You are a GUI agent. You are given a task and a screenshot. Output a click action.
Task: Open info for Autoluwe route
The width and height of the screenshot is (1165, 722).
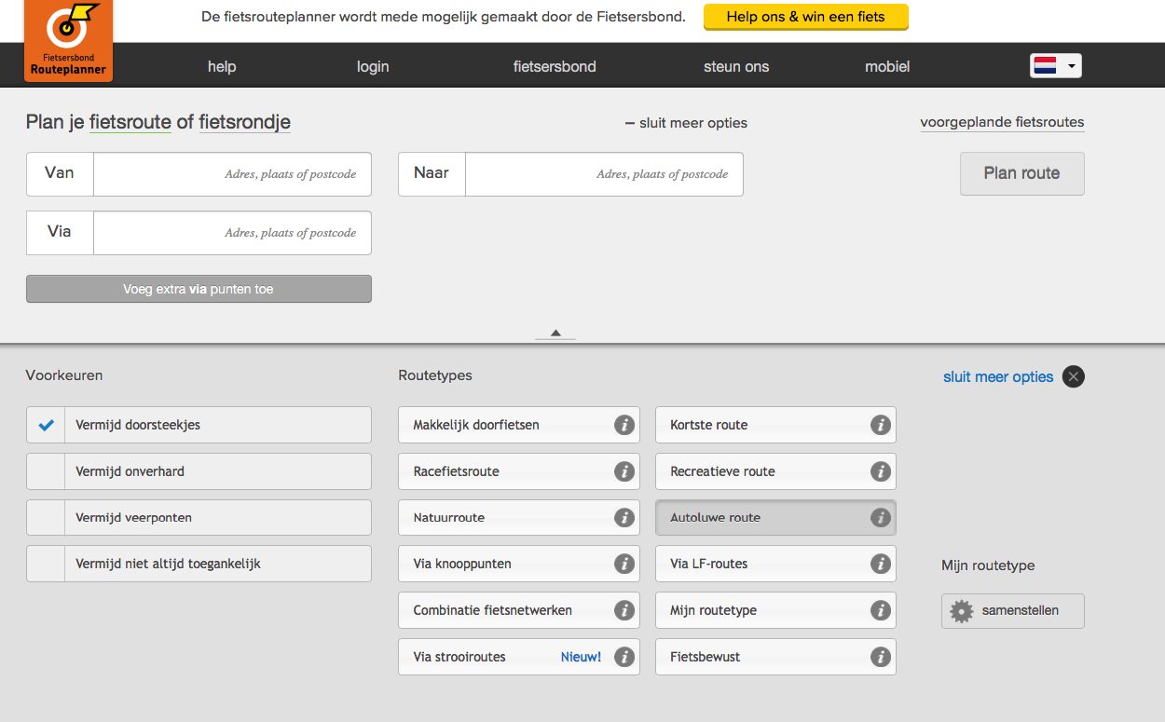tap(880, 518)
